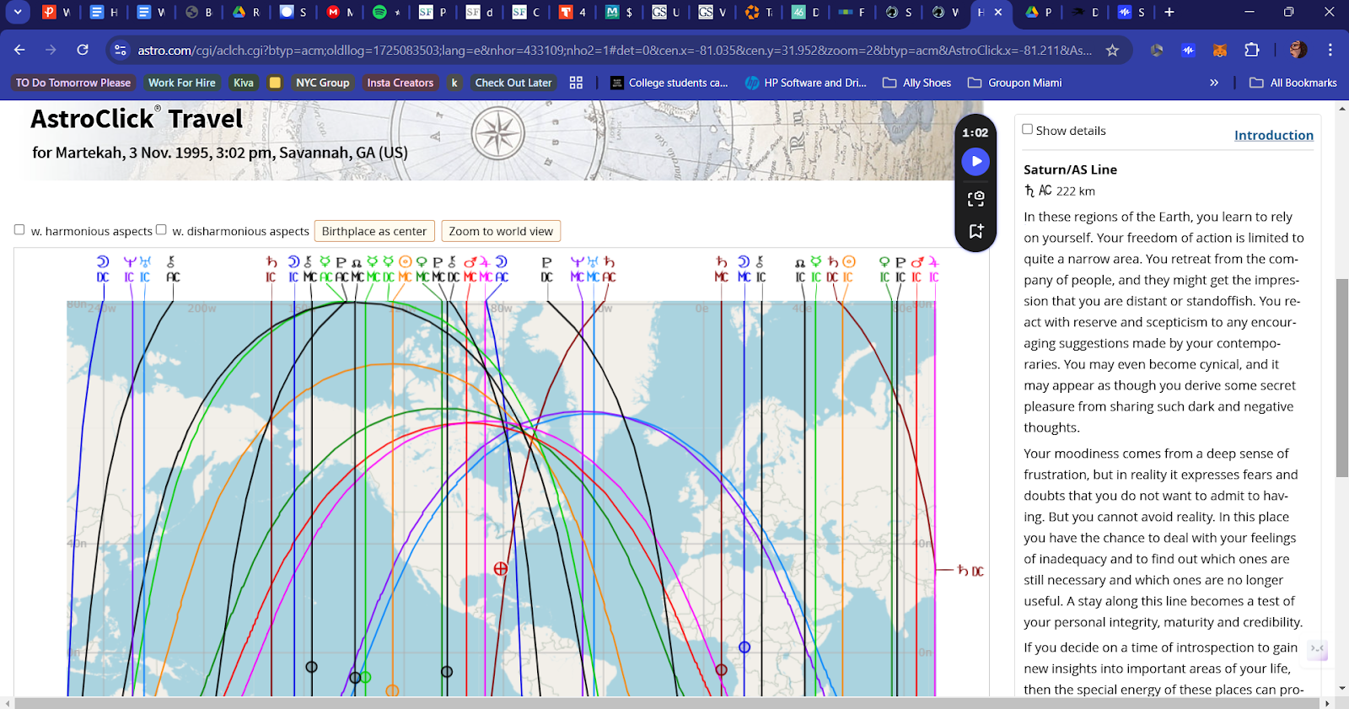
Task: View site information for astro.com
Action: pos(121,51)
